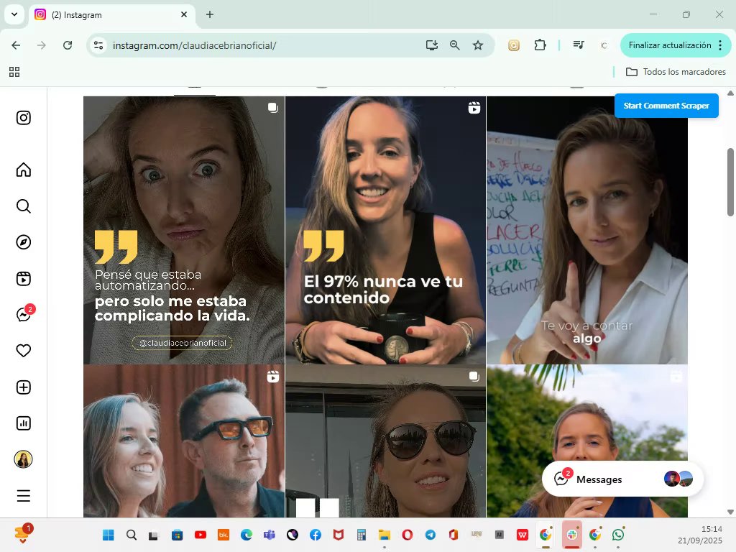Open Windows Start menu
736x552 pixels.
pyautogui.click(x=109, y=535)
